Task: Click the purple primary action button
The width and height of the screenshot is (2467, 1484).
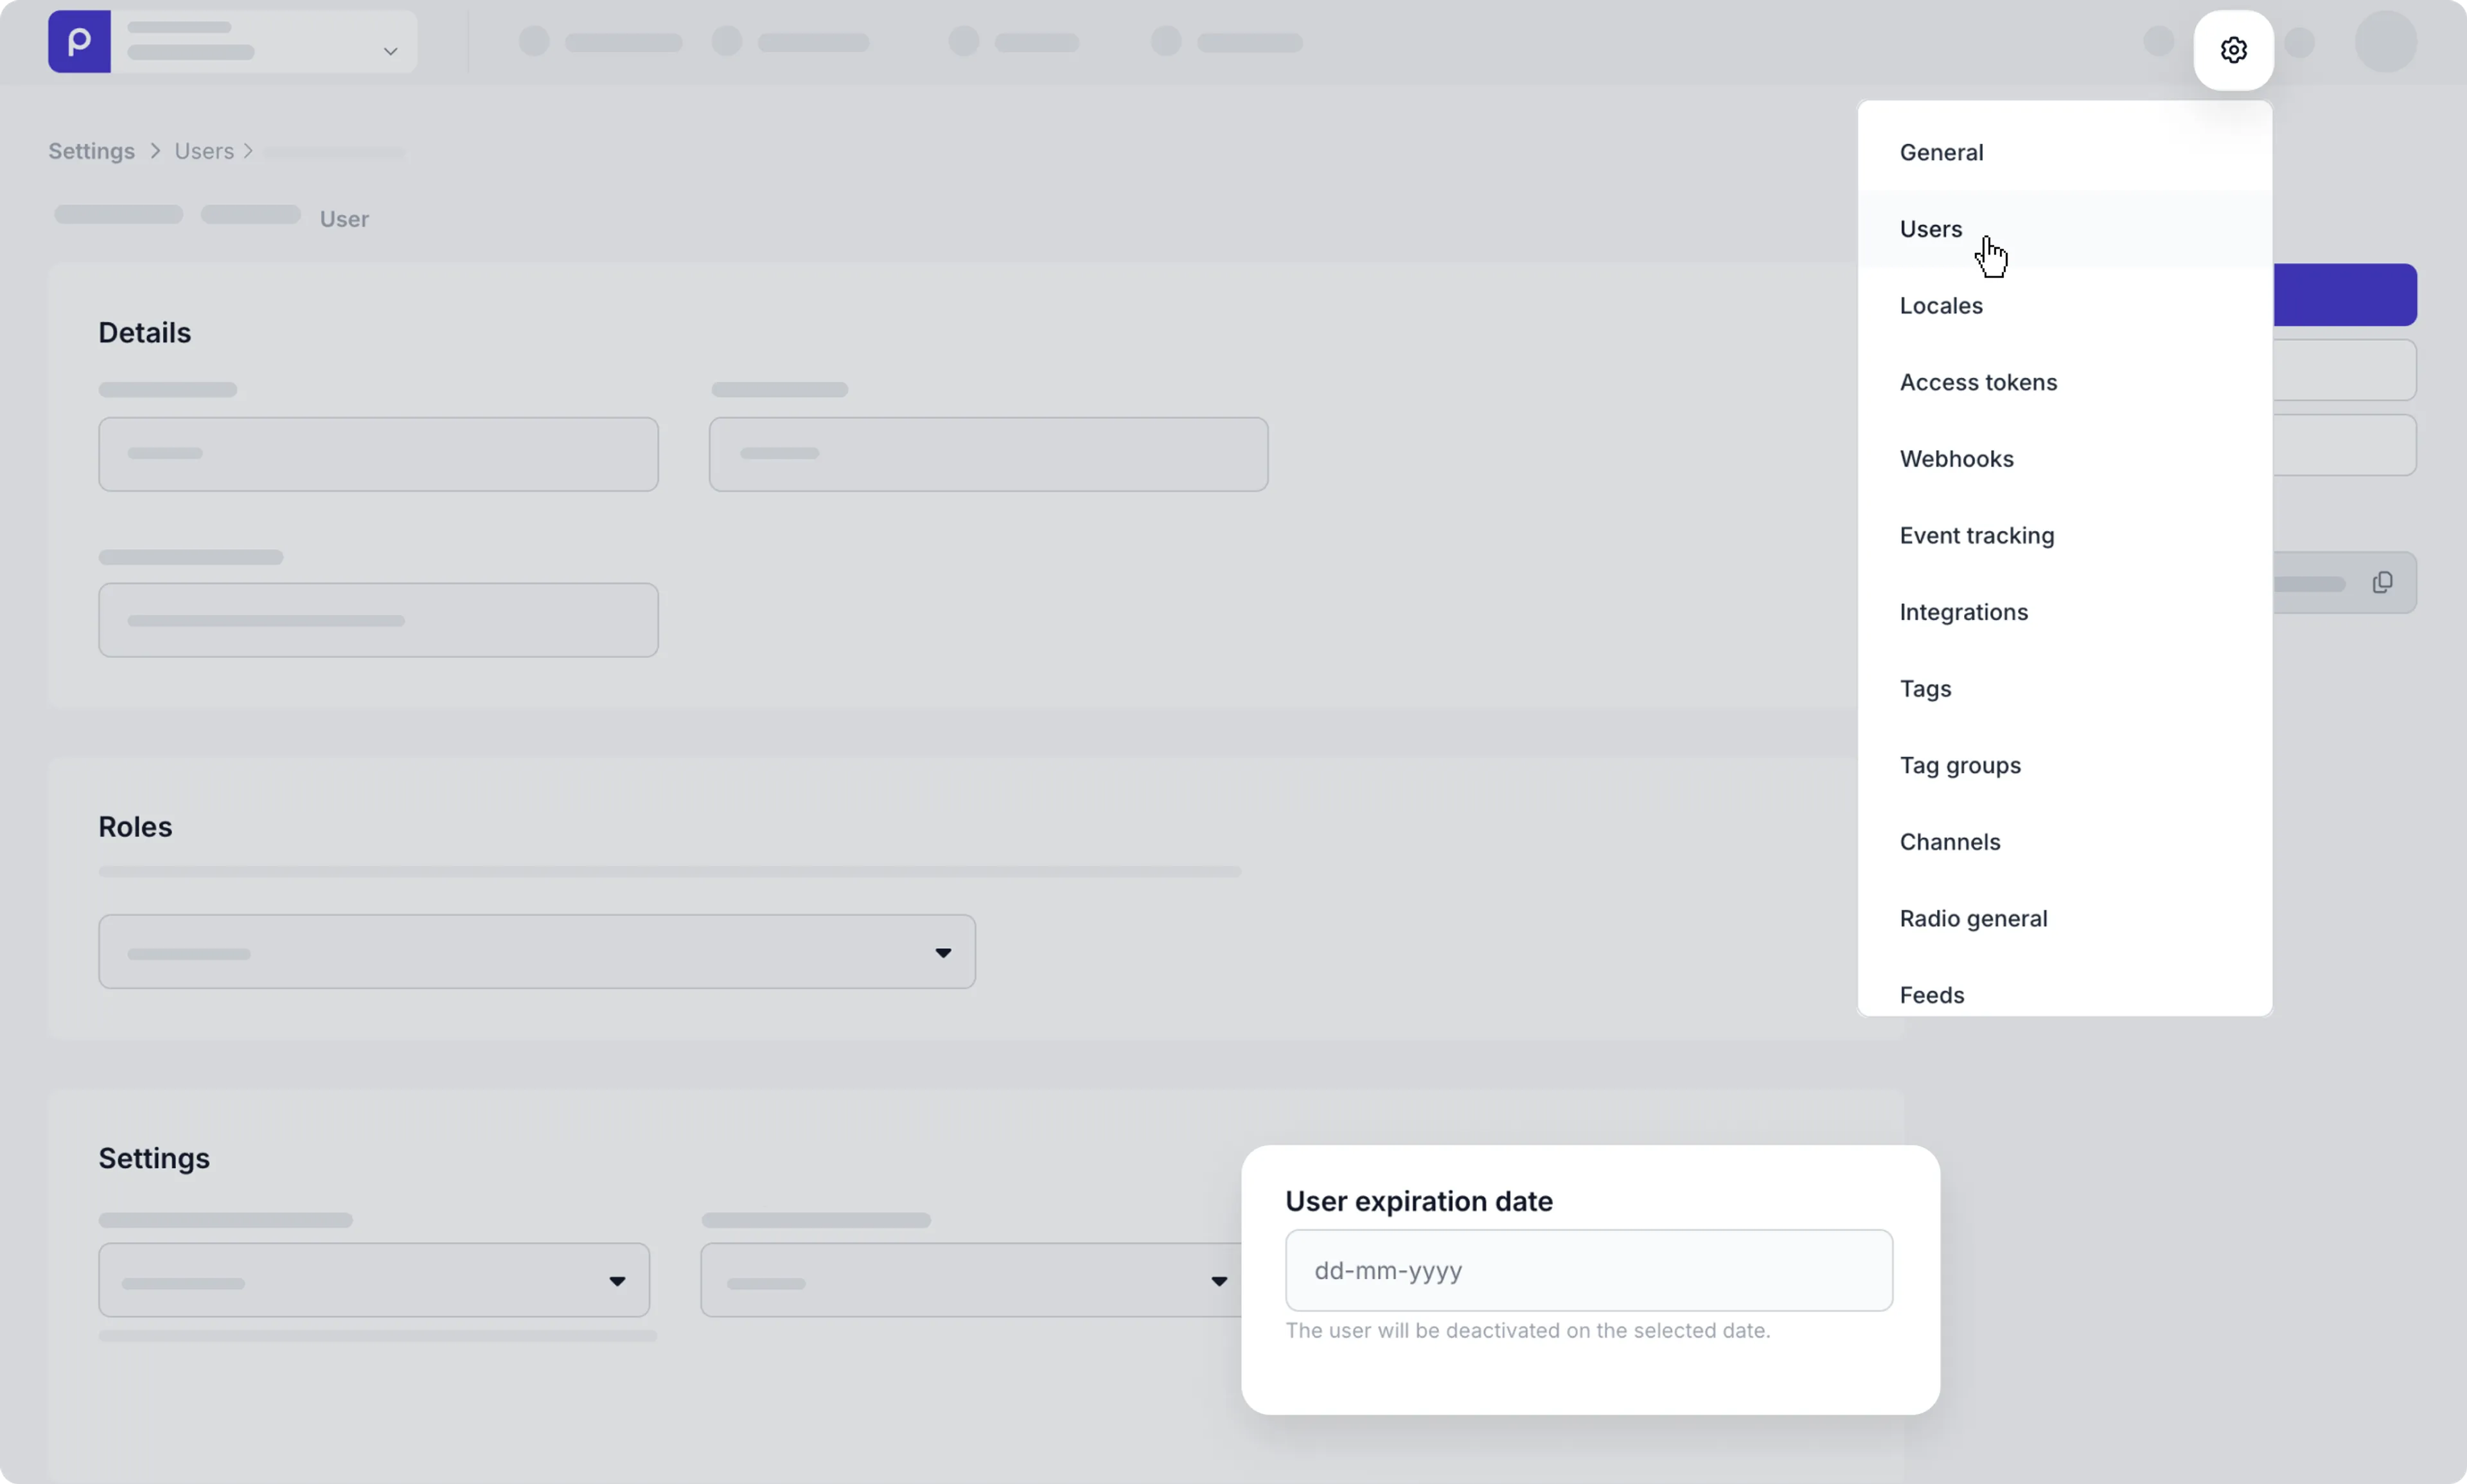Action: click(2344, 295)
